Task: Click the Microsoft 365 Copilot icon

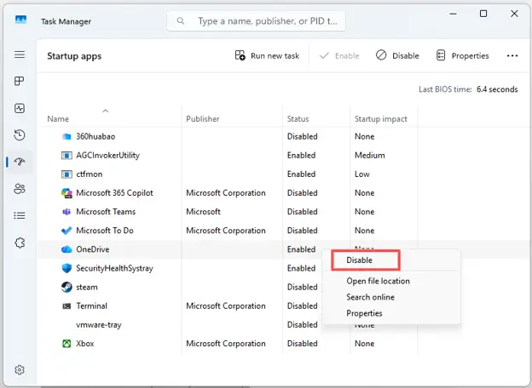Action: click(x=66, y=193)
